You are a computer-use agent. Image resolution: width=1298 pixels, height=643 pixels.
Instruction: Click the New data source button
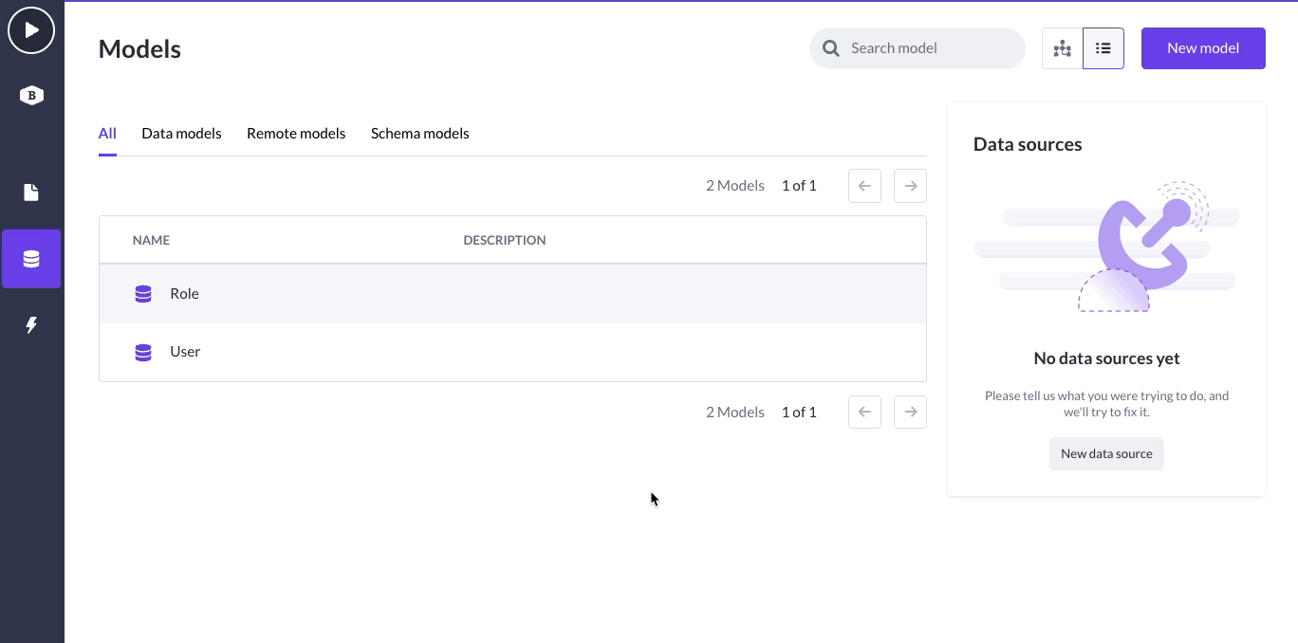coord(1106,453)
